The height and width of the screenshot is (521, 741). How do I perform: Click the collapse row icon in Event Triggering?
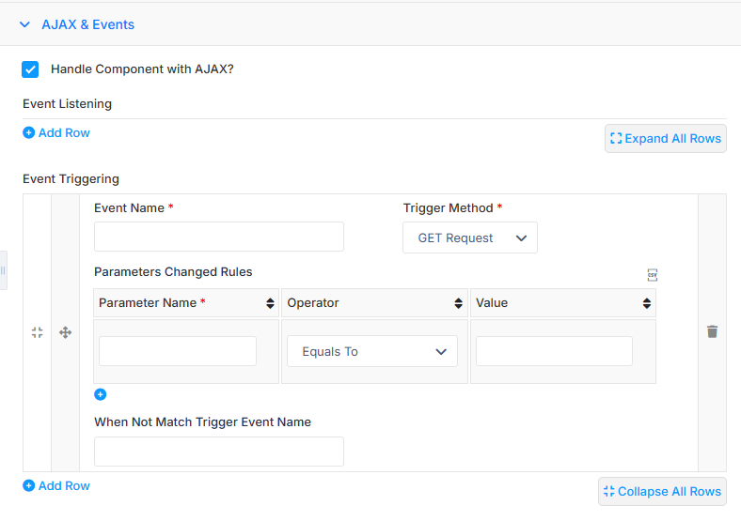point(38,332)
